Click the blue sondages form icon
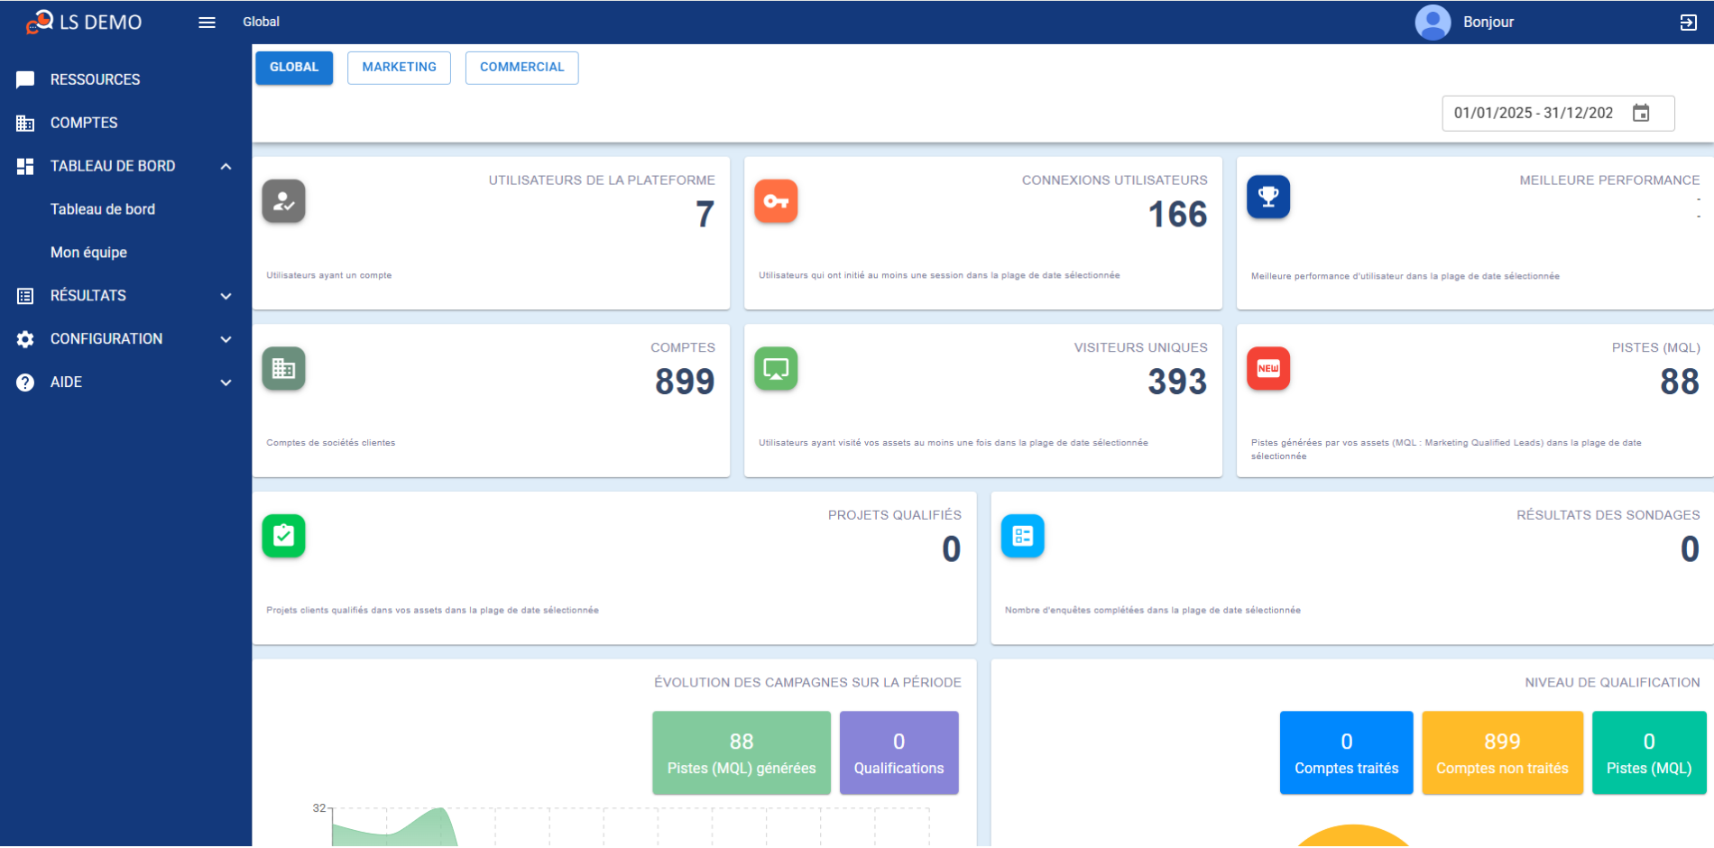This screenshot has height=848, width=1714. (1023, 536)
